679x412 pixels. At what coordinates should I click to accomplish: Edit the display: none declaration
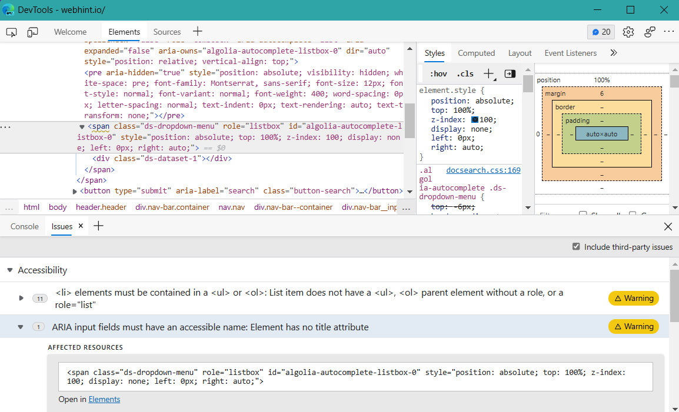462,129
